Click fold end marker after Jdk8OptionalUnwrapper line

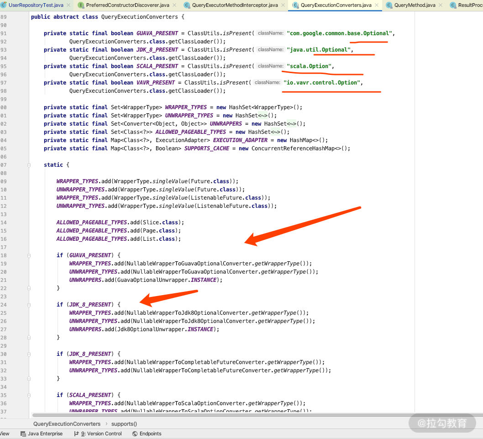pyautogui.click(x=29, y=338)
